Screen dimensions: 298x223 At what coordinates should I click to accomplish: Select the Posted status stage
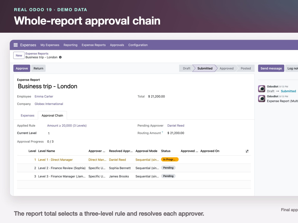(246, 68)
